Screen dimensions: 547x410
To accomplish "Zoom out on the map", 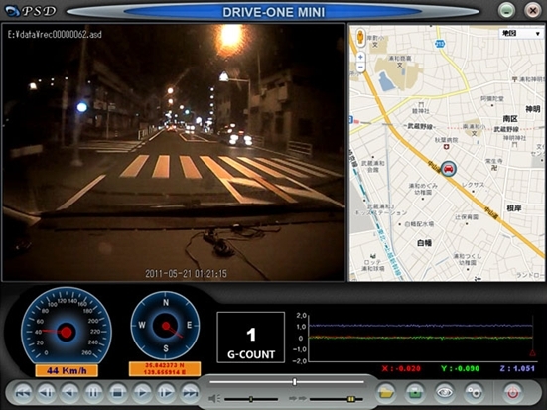I will pyautogui.click(x=360, y=67).
